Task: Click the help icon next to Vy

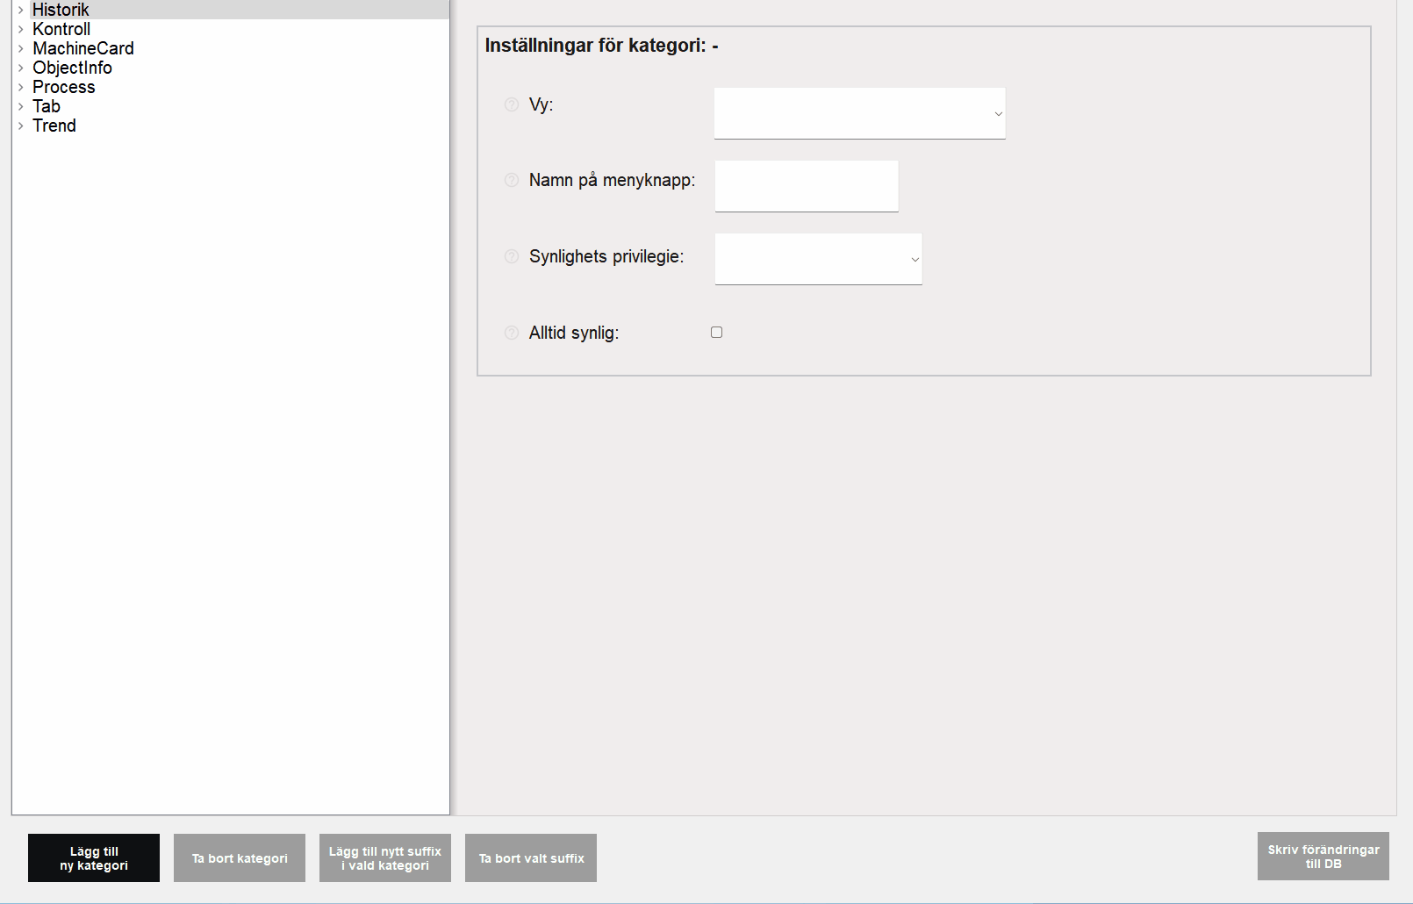Action: (512, 106)
